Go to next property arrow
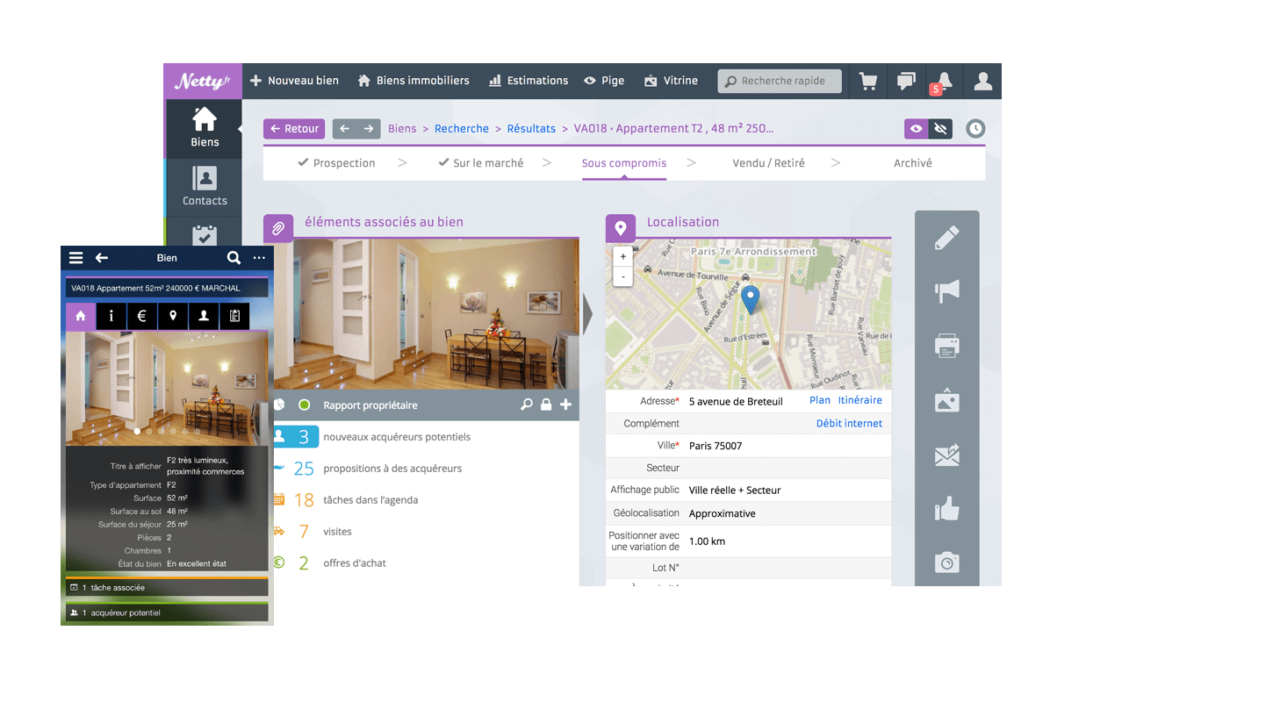The width and height of the screenshot is (1273, 702). click(369, 129)
